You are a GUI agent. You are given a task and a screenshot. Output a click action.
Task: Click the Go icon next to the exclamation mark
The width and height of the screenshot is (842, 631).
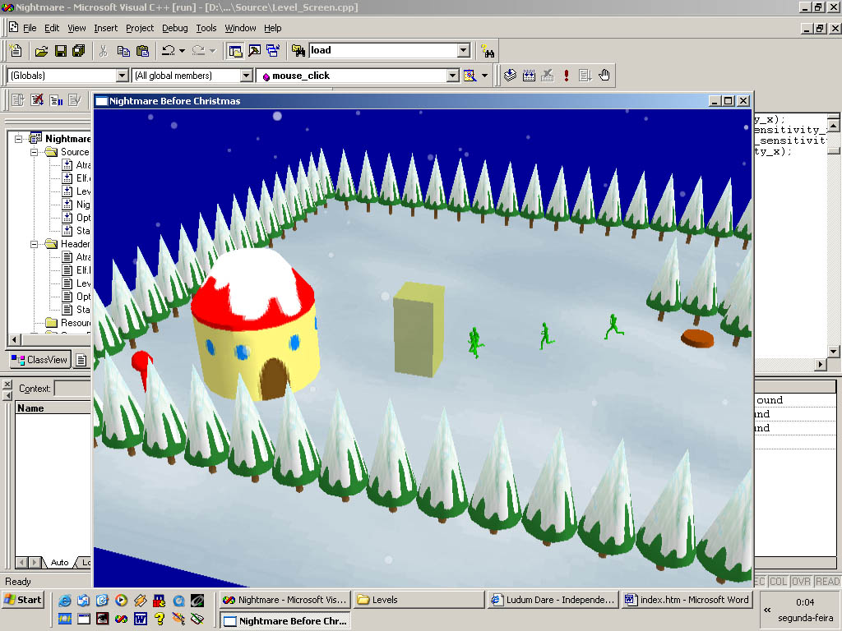(585, 76)
